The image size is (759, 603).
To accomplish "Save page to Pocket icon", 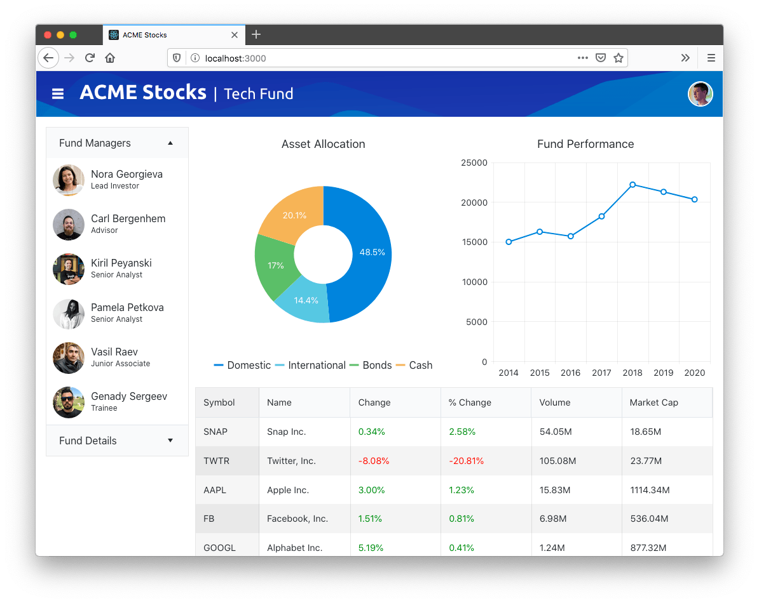I will [x=601, y=58].
